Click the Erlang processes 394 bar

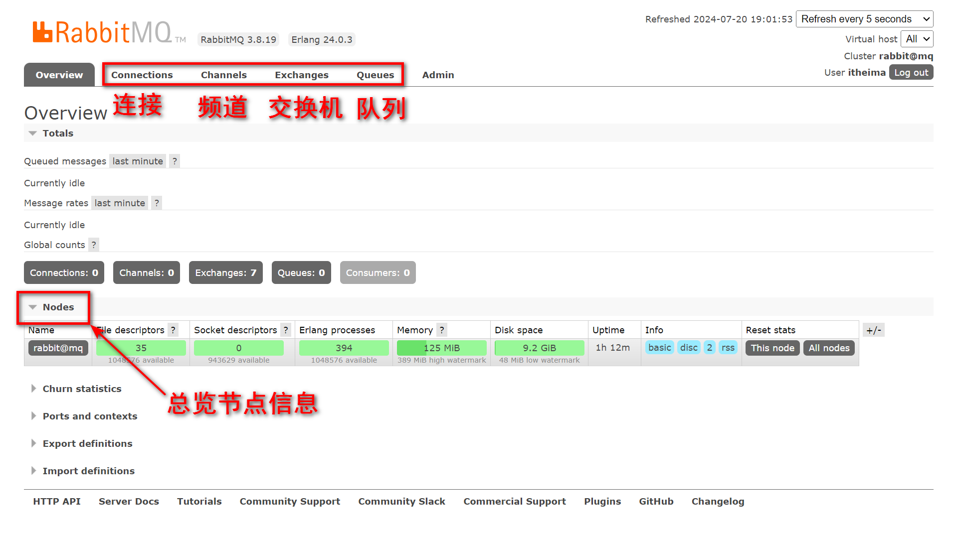tap(344, 348)
